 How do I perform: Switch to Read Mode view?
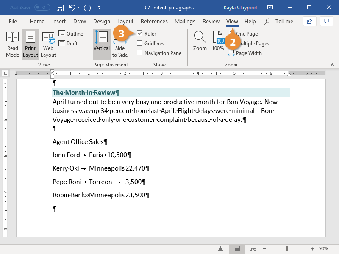[12, 44]
